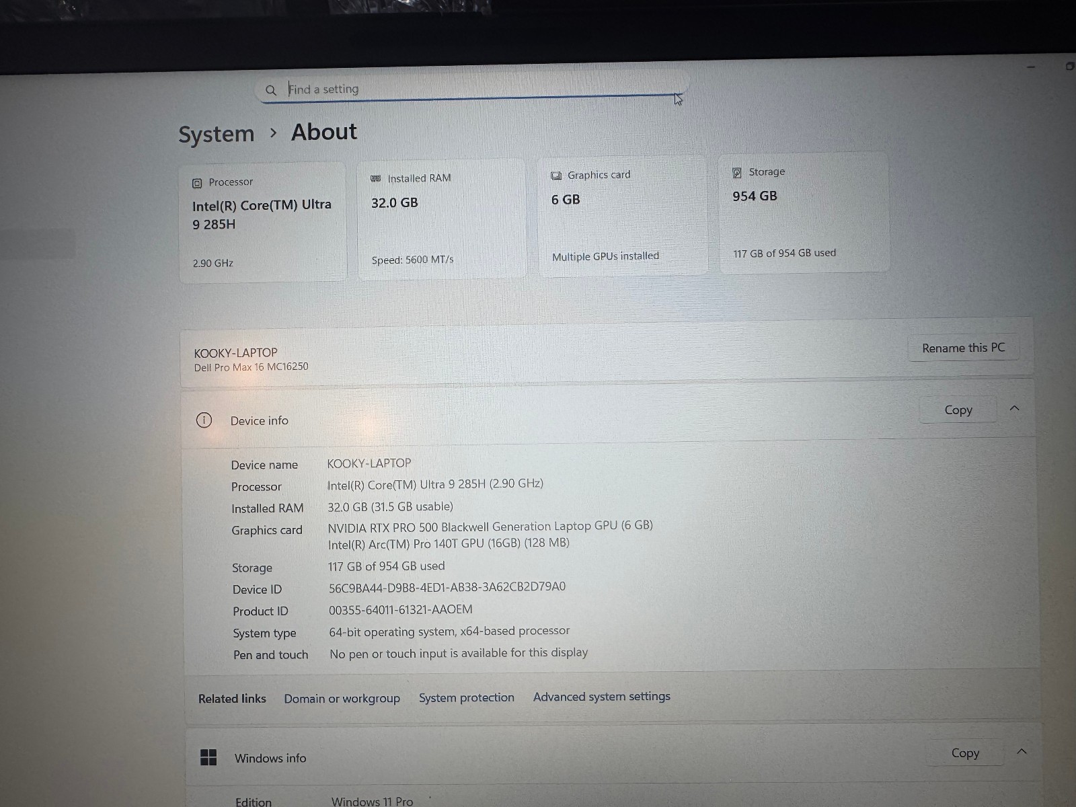This screenshot has width=1076, height=807.
Task: Click the Installed RAM icon
Action: (x=376, y=179)
